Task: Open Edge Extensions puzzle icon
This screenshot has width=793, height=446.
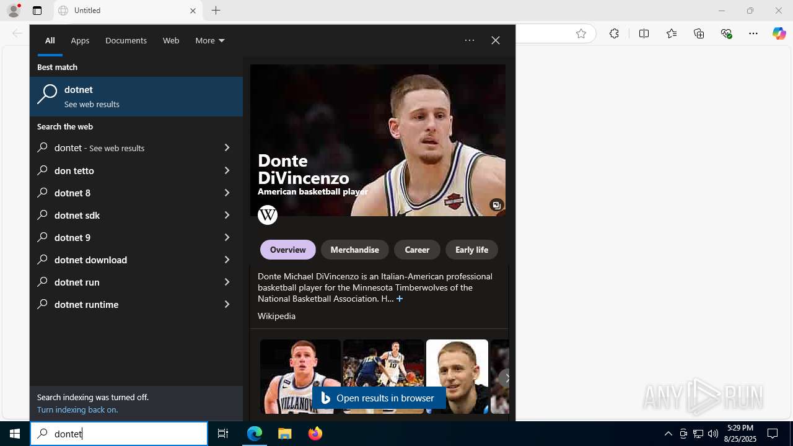Action: 614,33
